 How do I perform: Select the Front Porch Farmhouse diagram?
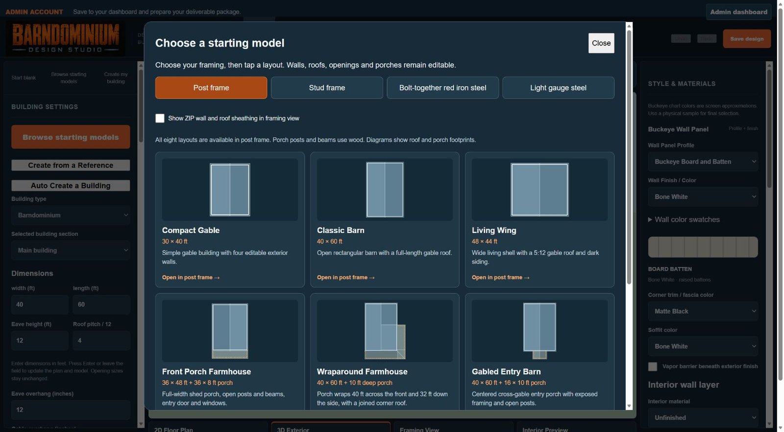tap(230, 331)
